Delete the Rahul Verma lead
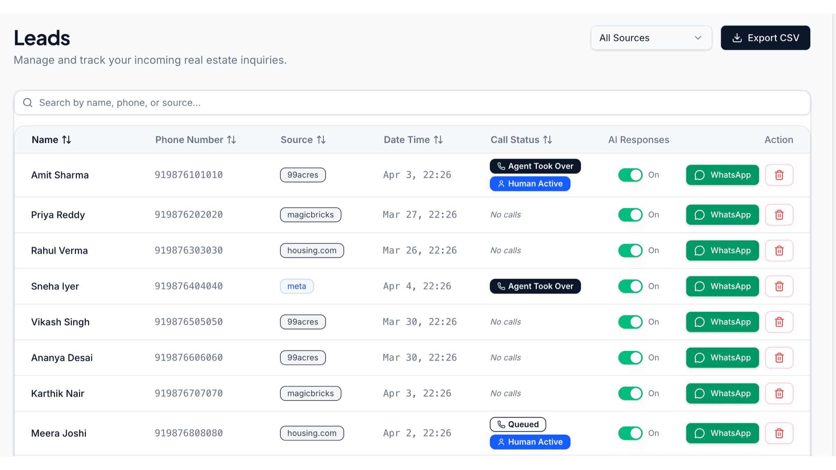 click(779, 250)
